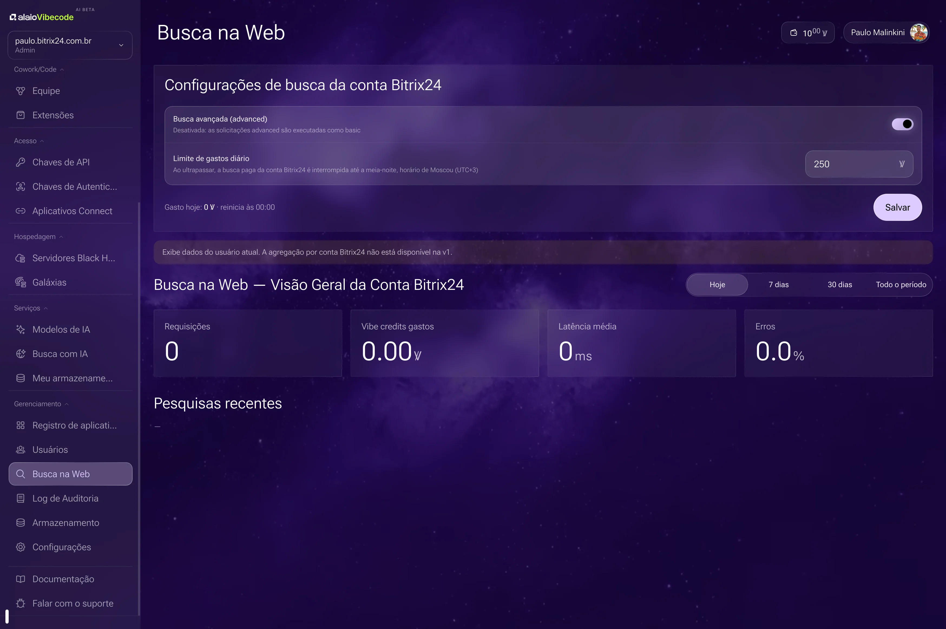Collapse the Hospedagem section
946x629 pixels.
click(38, 237)
